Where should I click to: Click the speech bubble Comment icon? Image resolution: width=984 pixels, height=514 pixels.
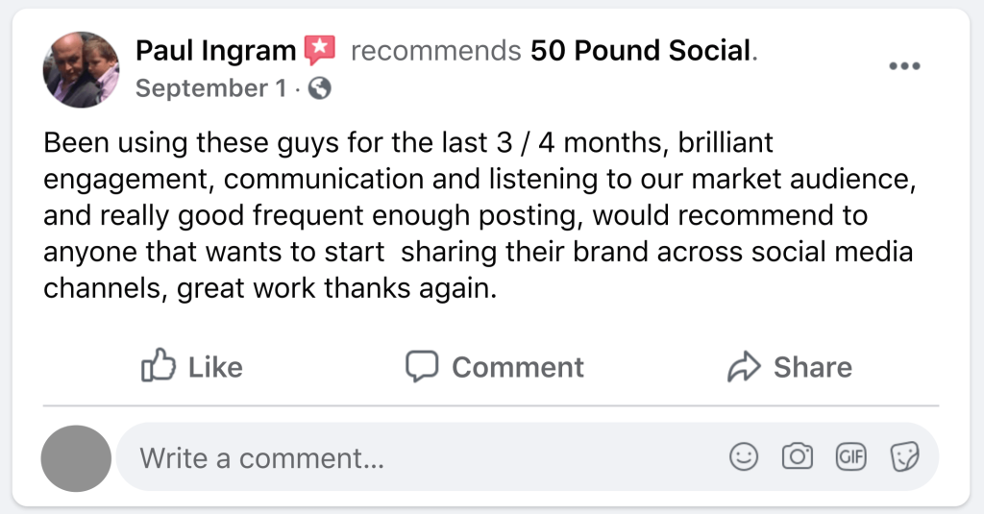point(422,366)
